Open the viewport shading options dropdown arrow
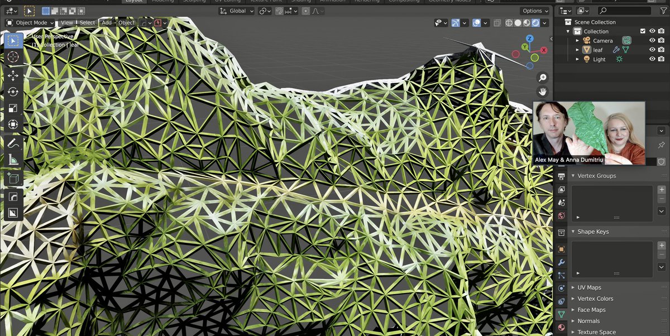Screen dimensions: 670x336 544,23
